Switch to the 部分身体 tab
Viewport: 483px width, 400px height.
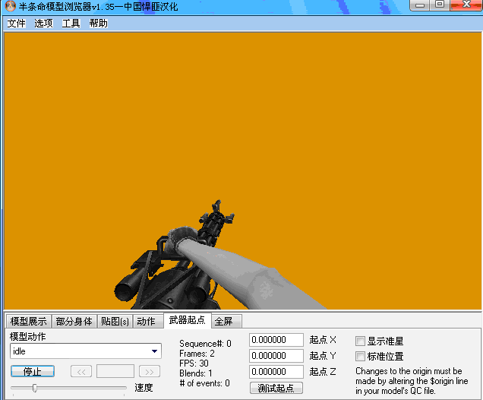74,321
